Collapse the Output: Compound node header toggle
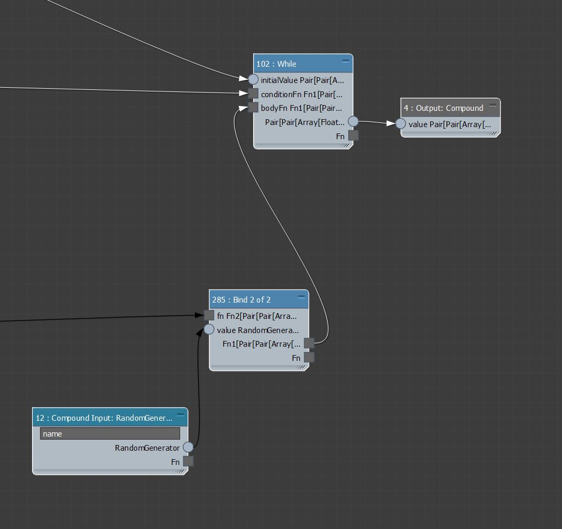 click(x=493, y=105)
